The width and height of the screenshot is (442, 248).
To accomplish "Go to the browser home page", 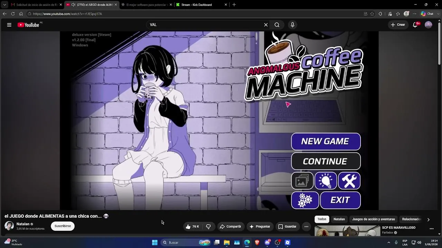I will coord(21,14).
